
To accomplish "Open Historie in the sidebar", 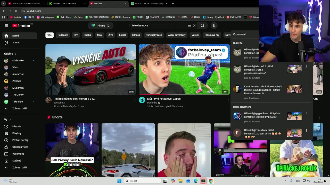I will pyautogui.click(x=20, y=126).
